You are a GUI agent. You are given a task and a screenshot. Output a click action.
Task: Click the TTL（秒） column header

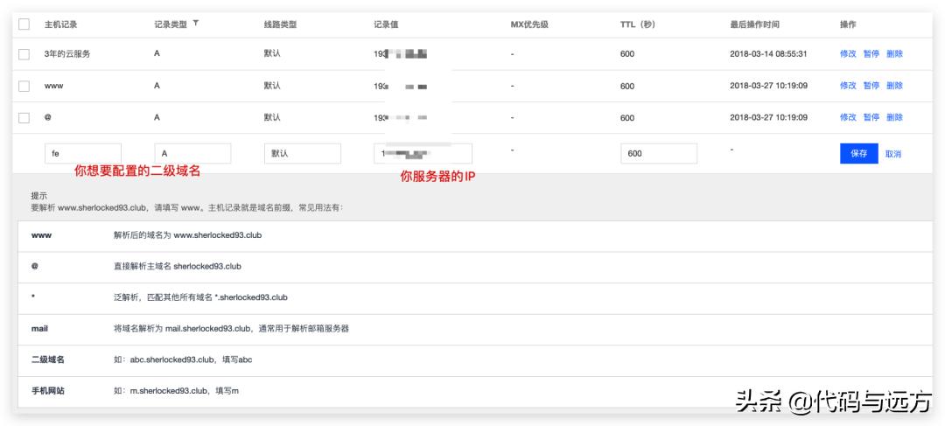(638, 24)
